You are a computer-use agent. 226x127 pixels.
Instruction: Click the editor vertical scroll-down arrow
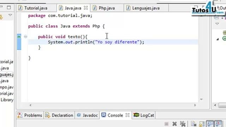[x=202, y=99]
